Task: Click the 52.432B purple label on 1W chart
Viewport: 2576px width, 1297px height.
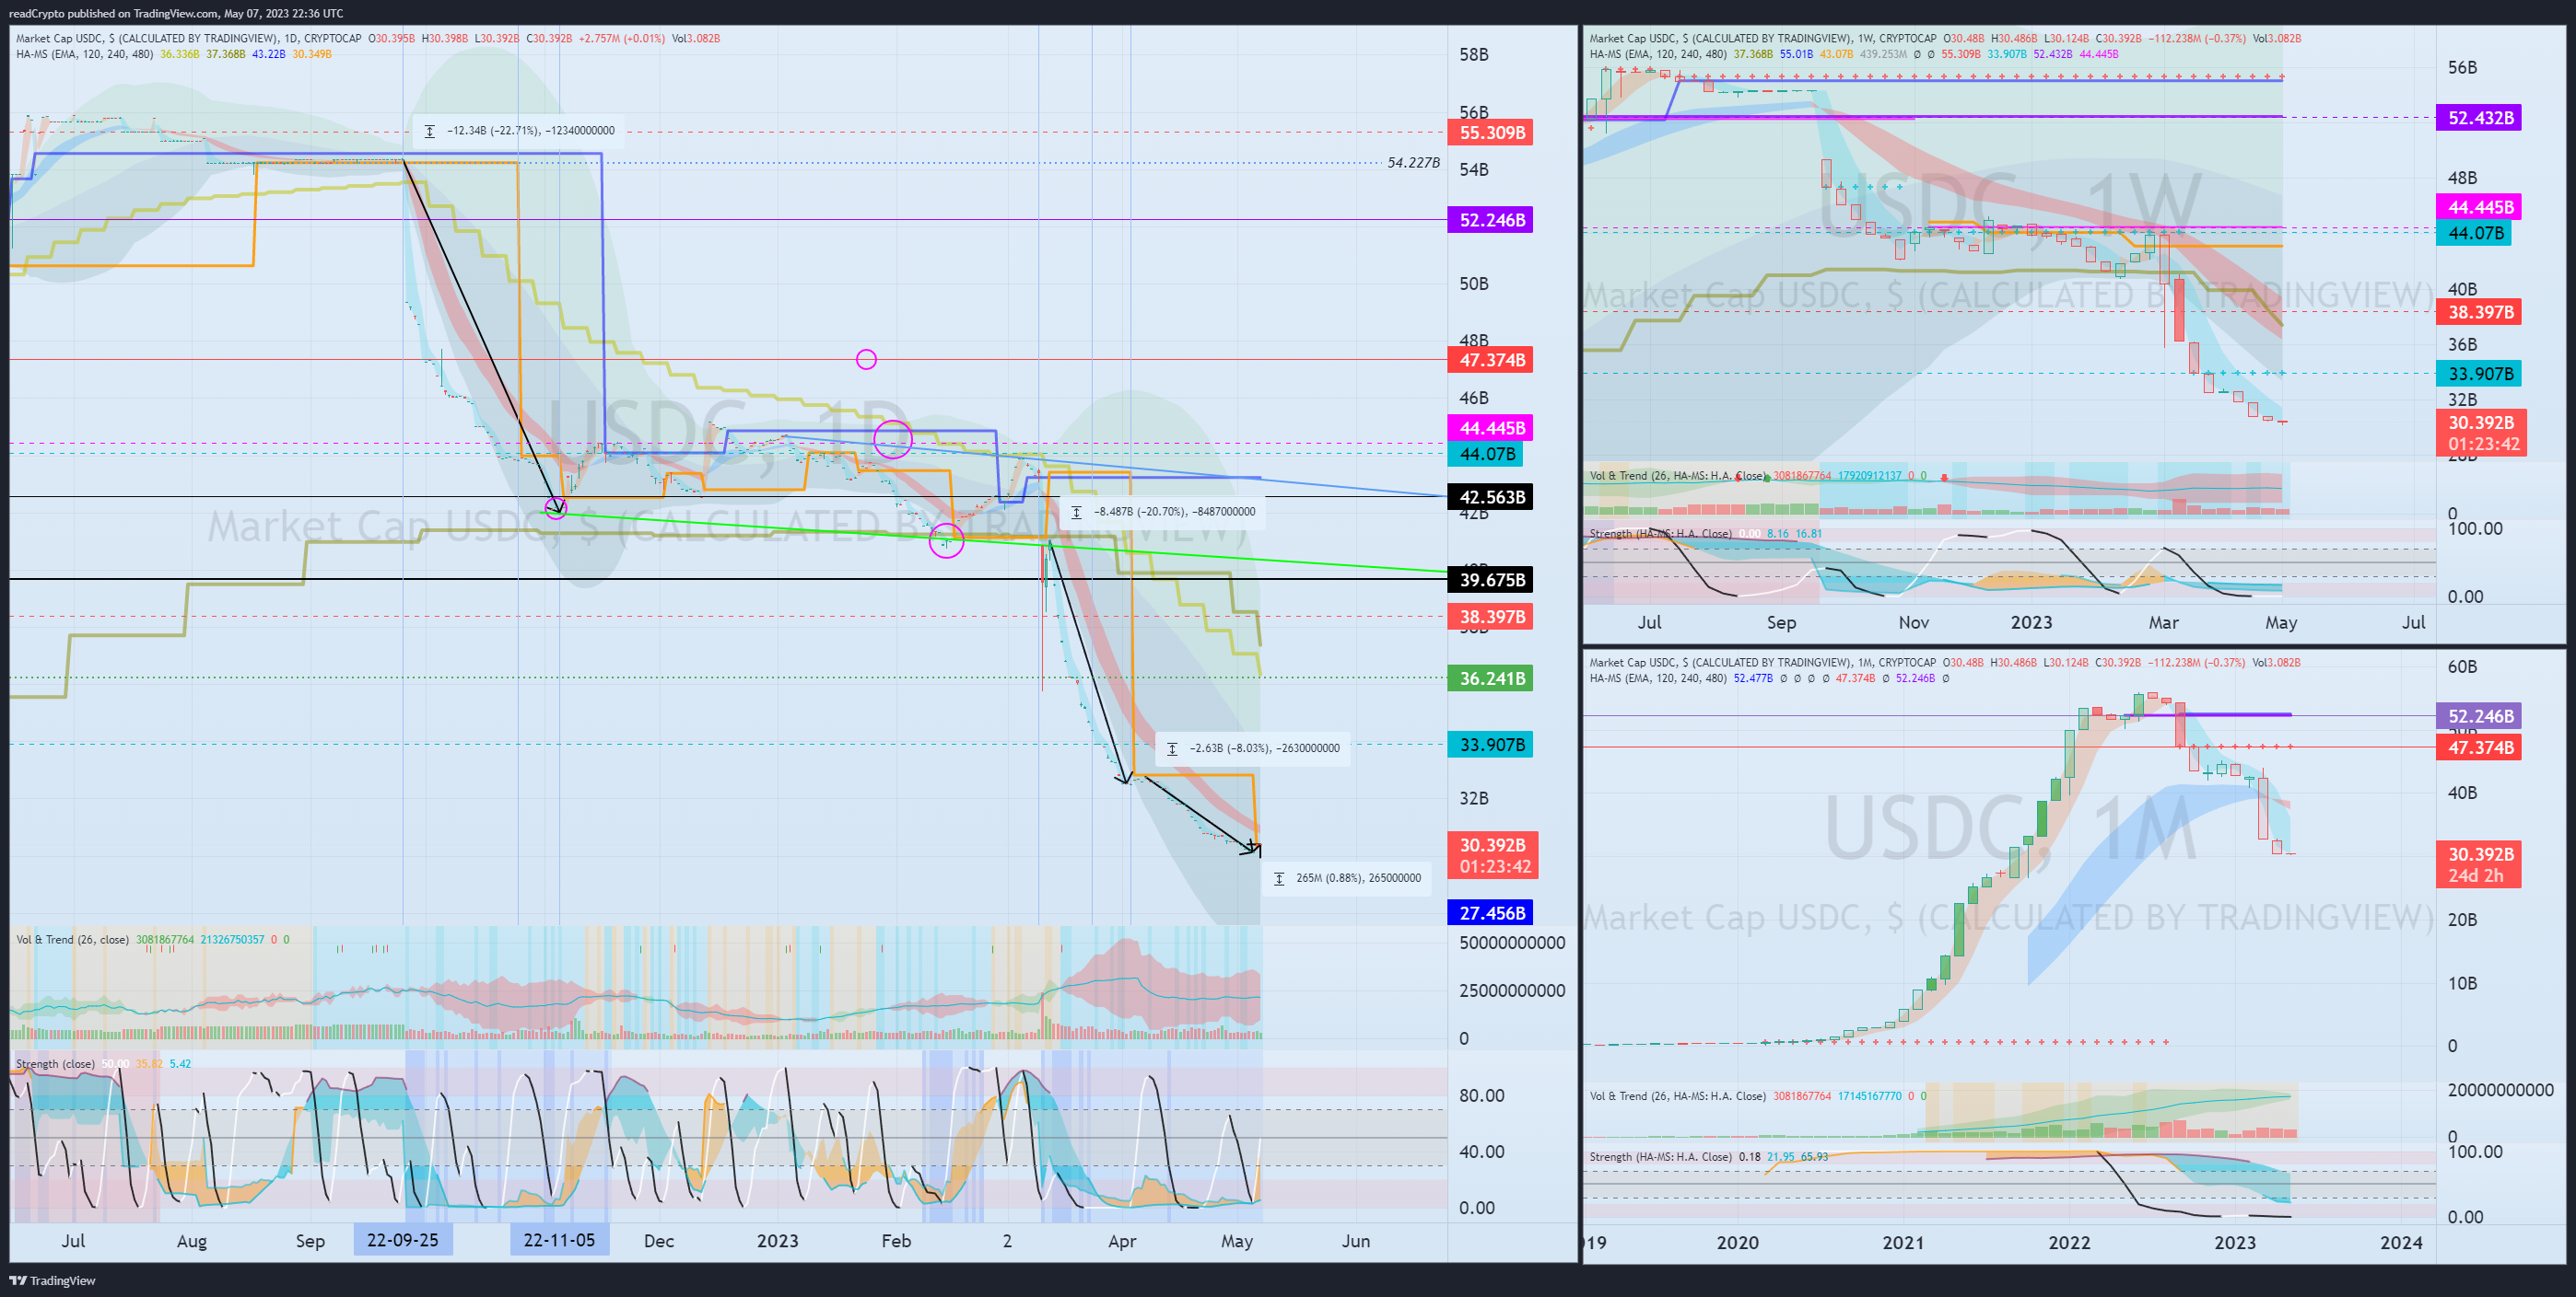Action: tap(2479, 118)
